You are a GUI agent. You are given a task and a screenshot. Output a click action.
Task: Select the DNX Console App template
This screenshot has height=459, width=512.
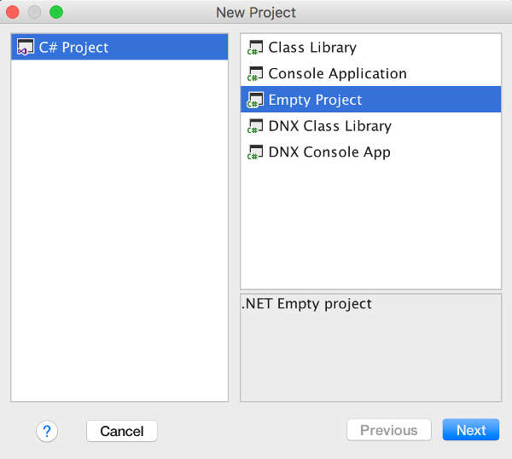[x=329, y=153]
